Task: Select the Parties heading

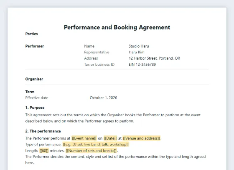Action: coord(31,34)
